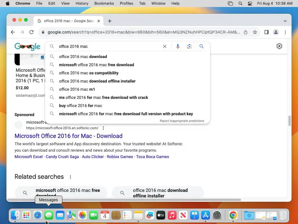Open ad options for softonic result
This screenshot has width=298, height=224.
tap(103, 128)
